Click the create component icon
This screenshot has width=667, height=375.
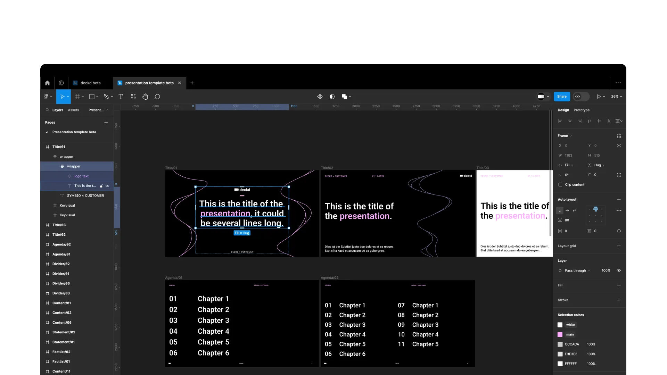click(x=320, y=97)
